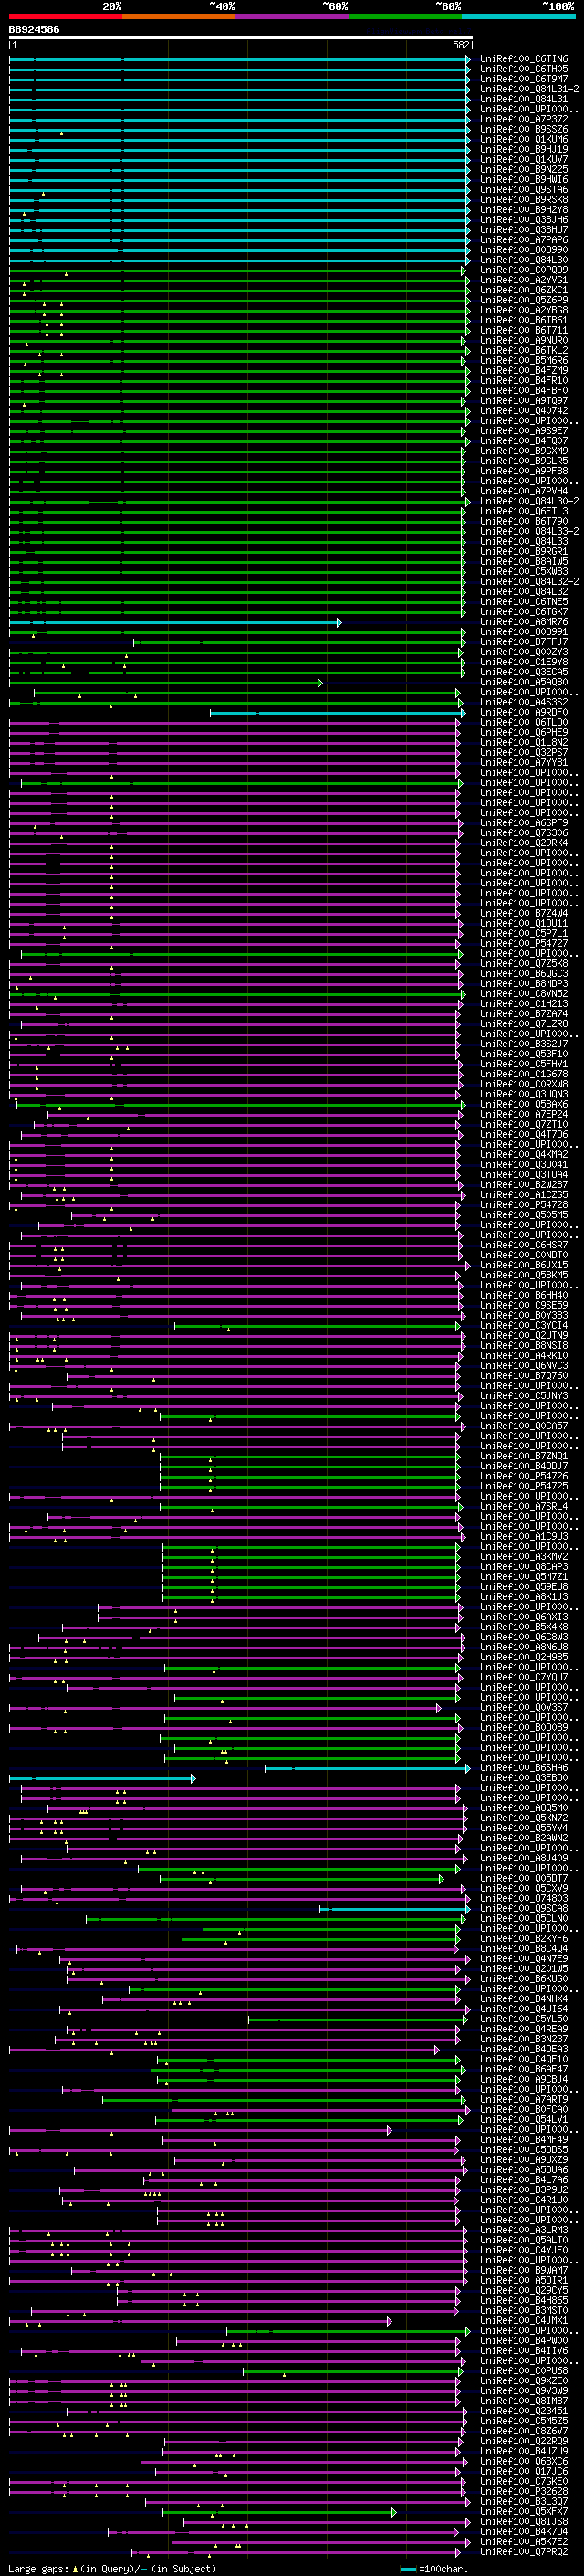Select UniRef100_A2YBG8 entry

(524, 310)
